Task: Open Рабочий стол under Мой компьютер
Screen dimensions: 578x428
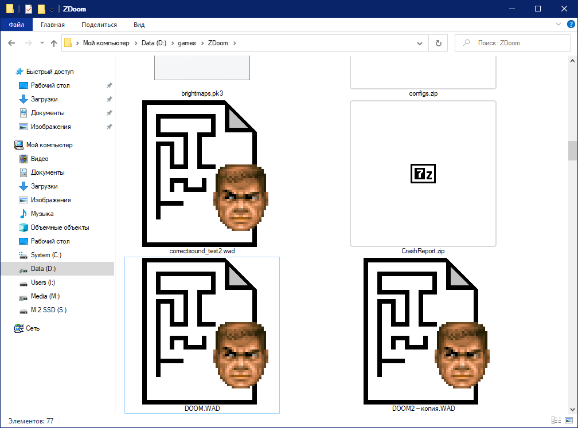Action: coord(50,241)
